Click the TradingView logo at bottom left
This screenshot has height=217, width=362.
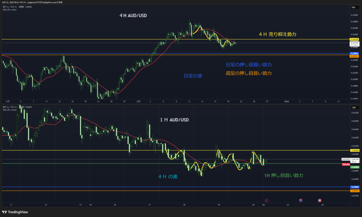point(14,212)
